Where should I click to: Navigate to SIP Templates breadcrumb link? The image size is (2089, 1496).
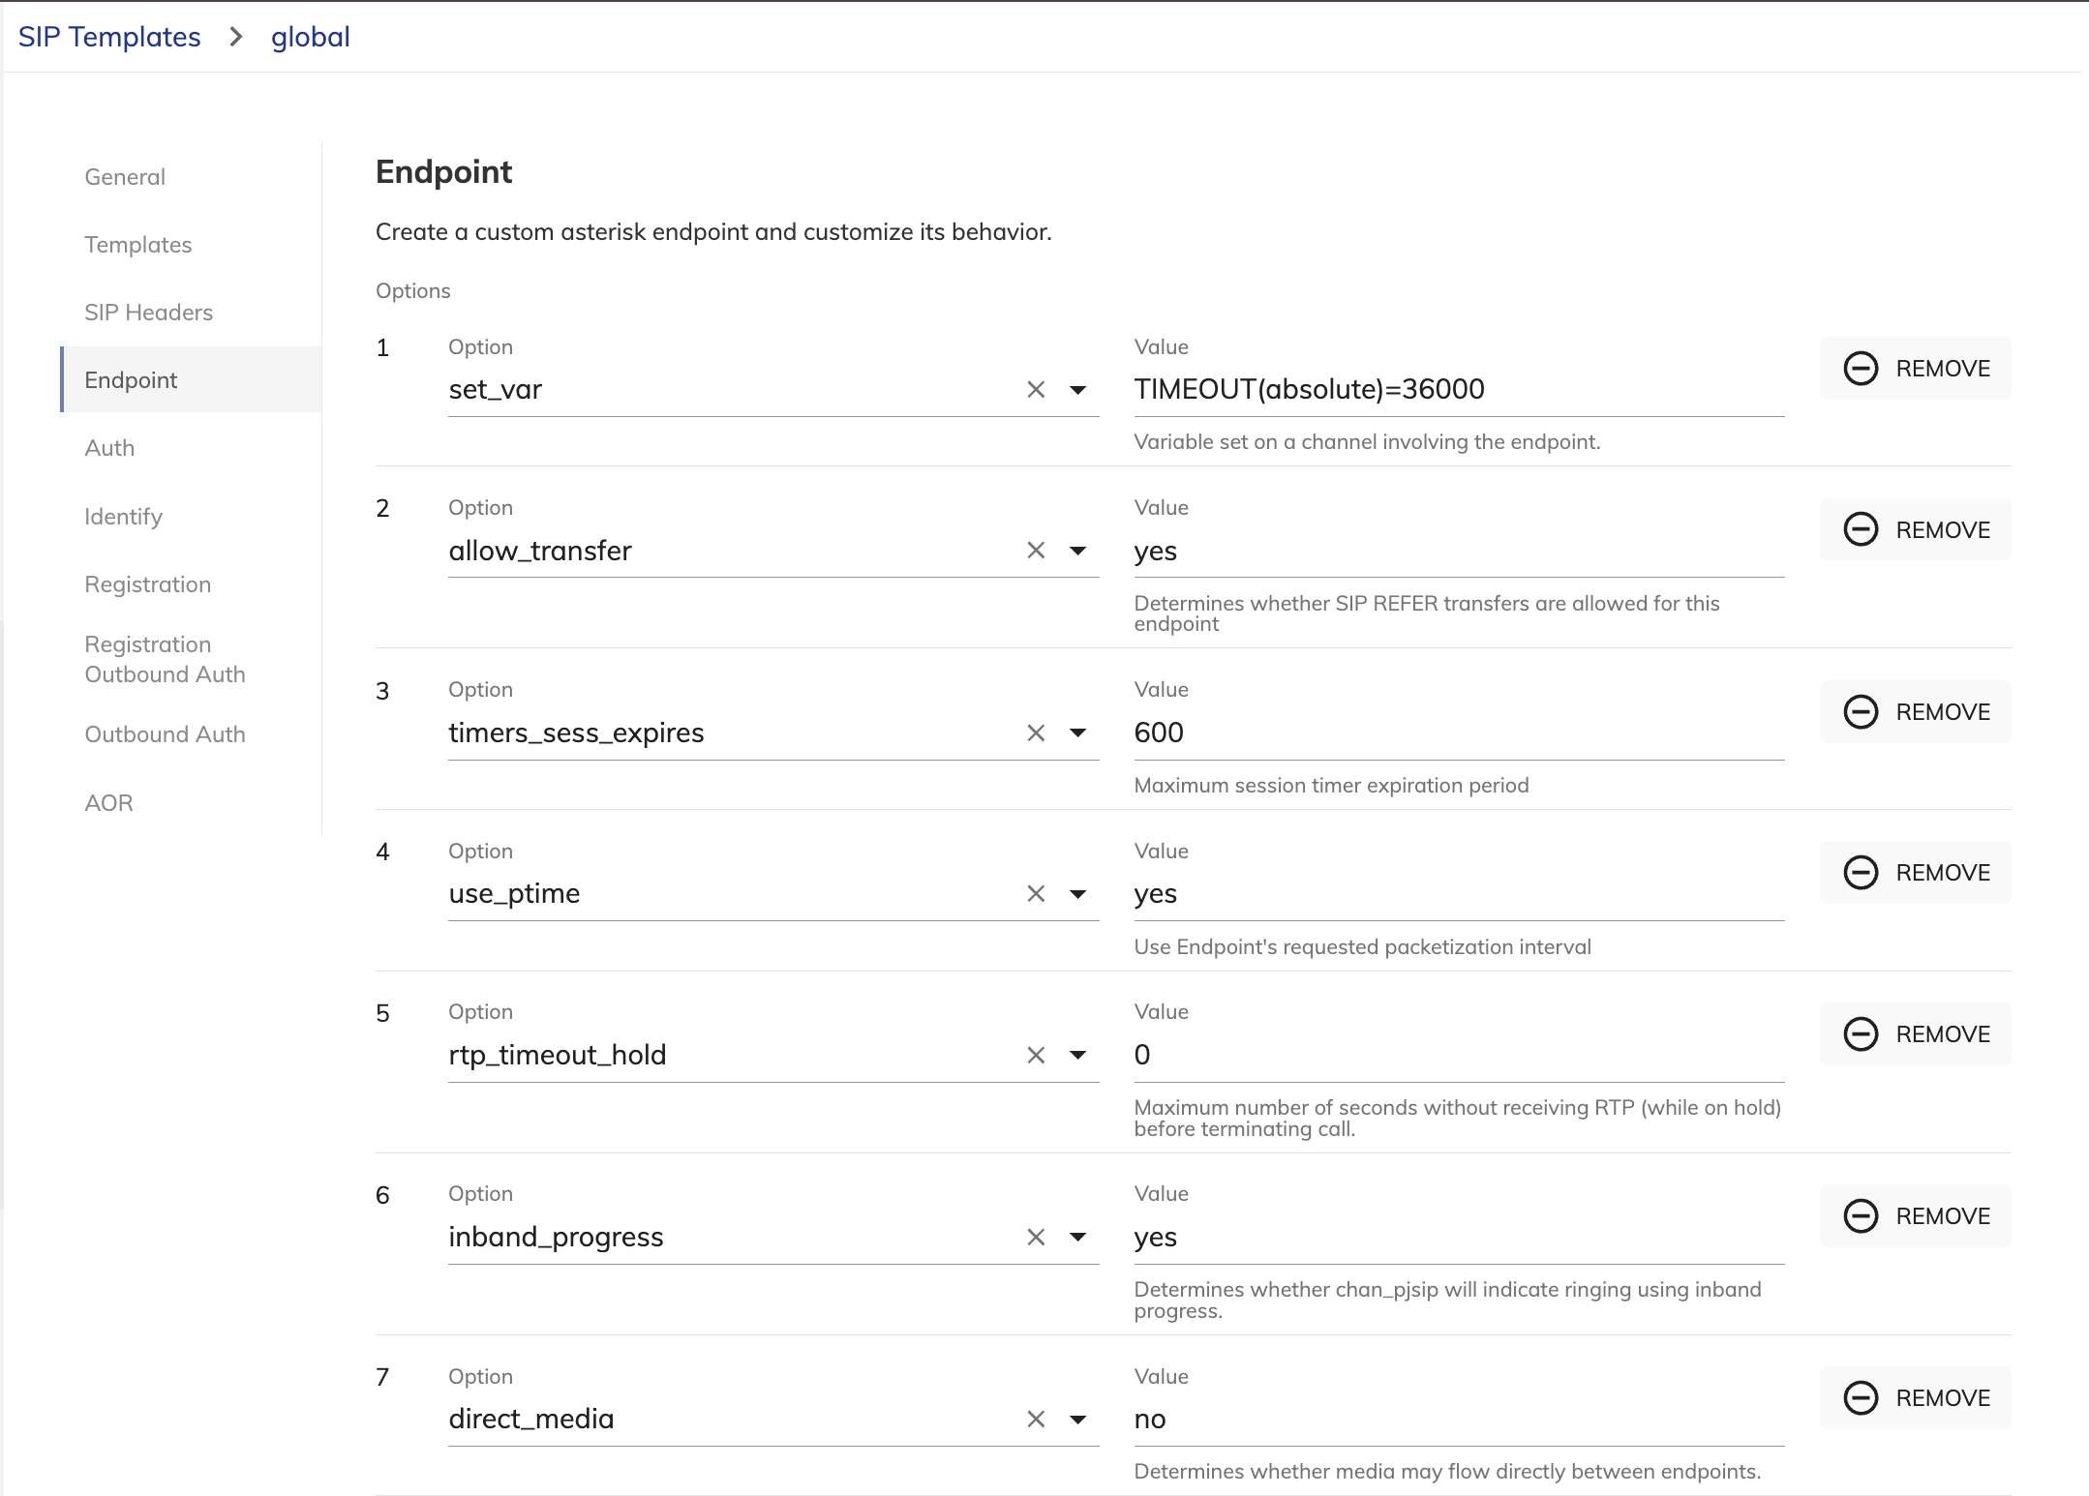point(109,37)
